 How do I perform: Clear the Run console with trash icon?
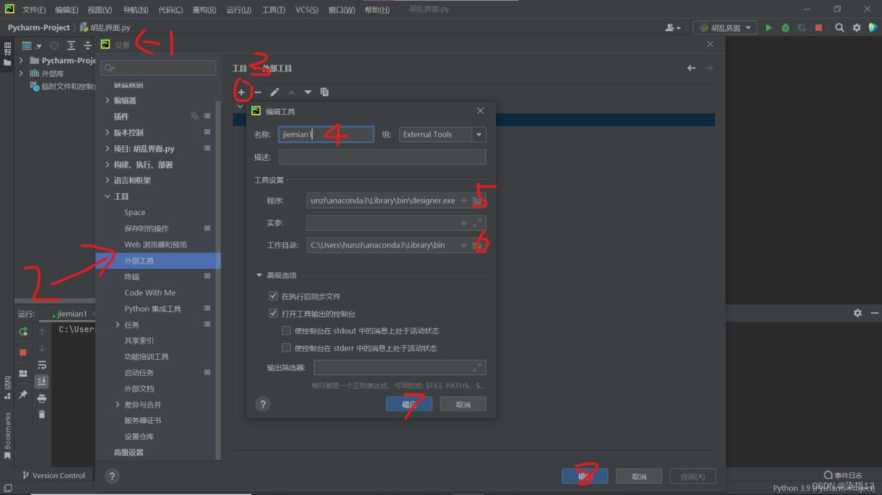tap(42, 414)
